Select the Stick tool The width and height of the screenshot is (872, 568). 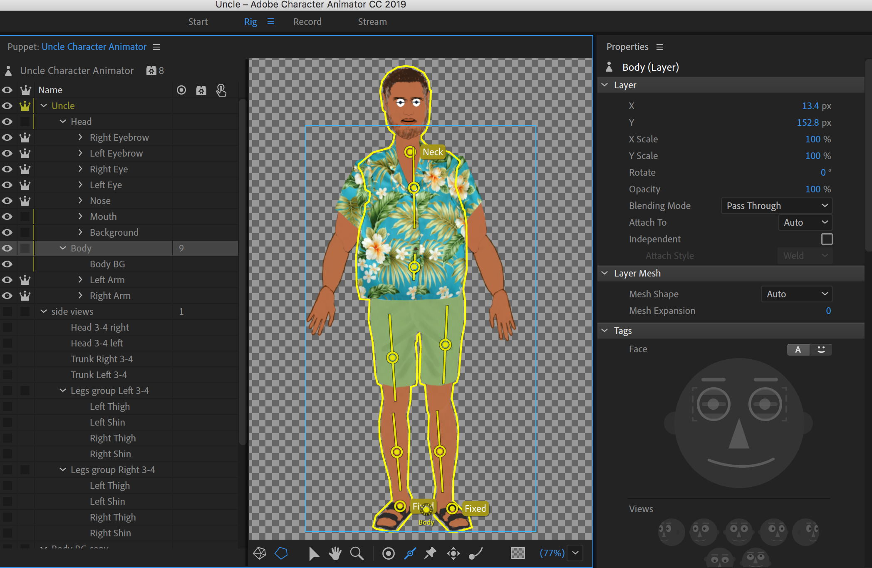pos(410,553)
